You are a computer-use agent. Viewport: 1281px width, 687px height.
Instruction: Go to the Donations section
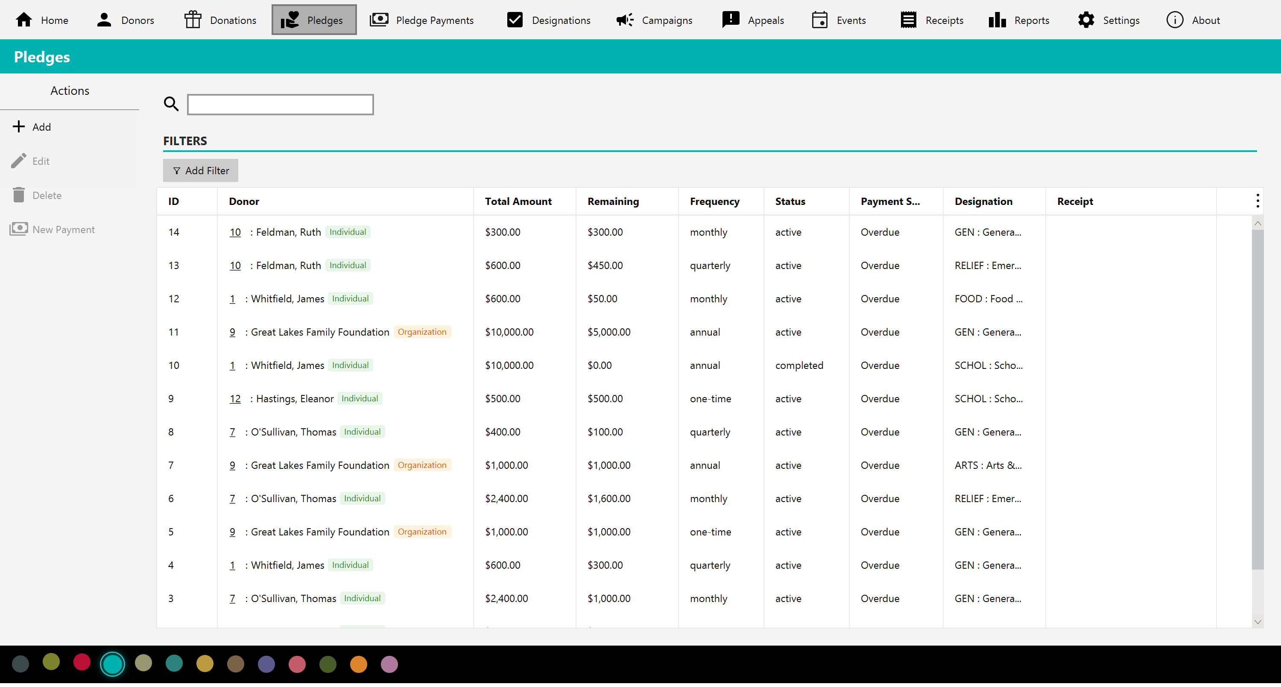[220, 20]
